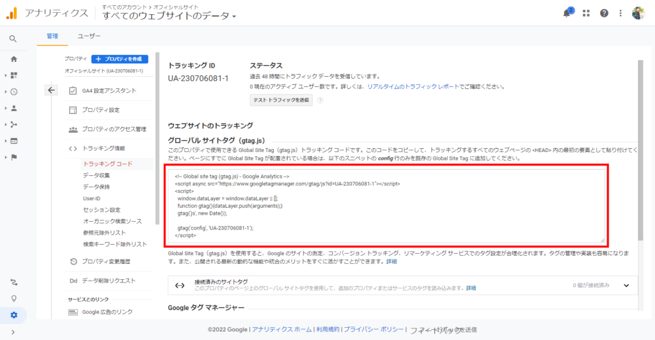Click 詳細 link in 接続済みのサイトタグ row
The height and width of the screenshot is (340, 655).
tap(471, 288)
